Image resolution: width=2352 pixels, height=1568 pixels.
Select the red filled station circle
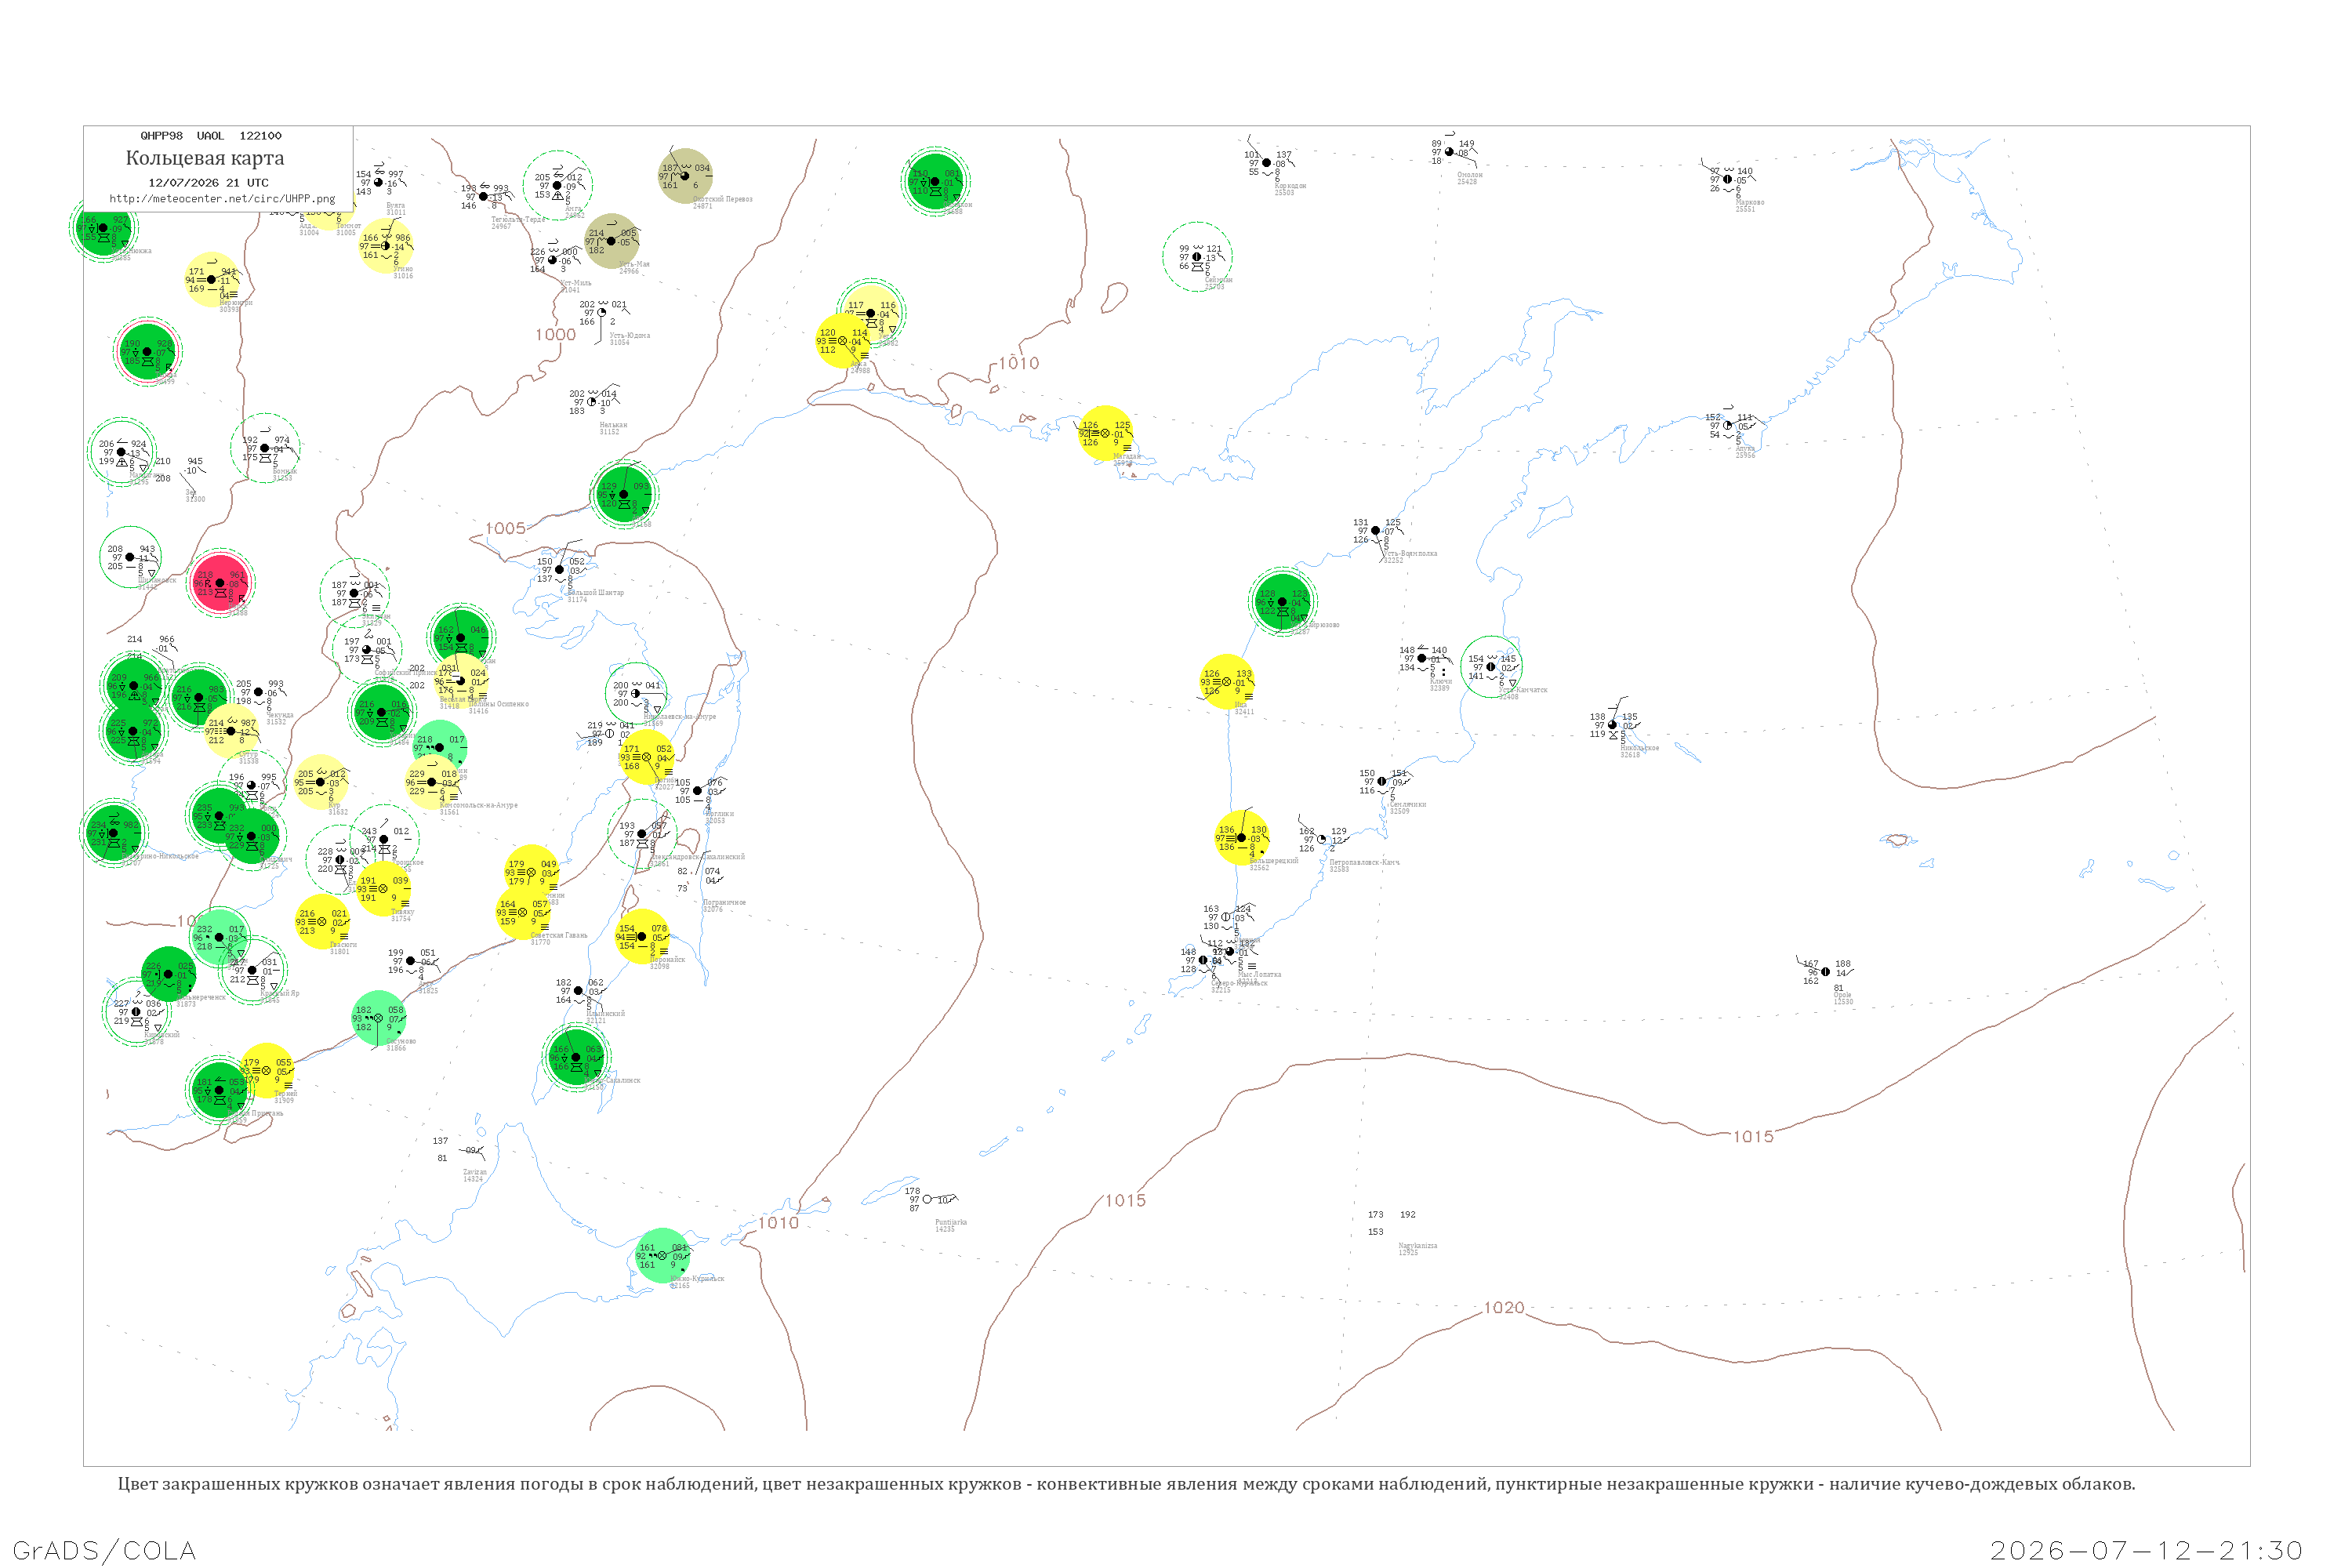[x=221, y=583]
